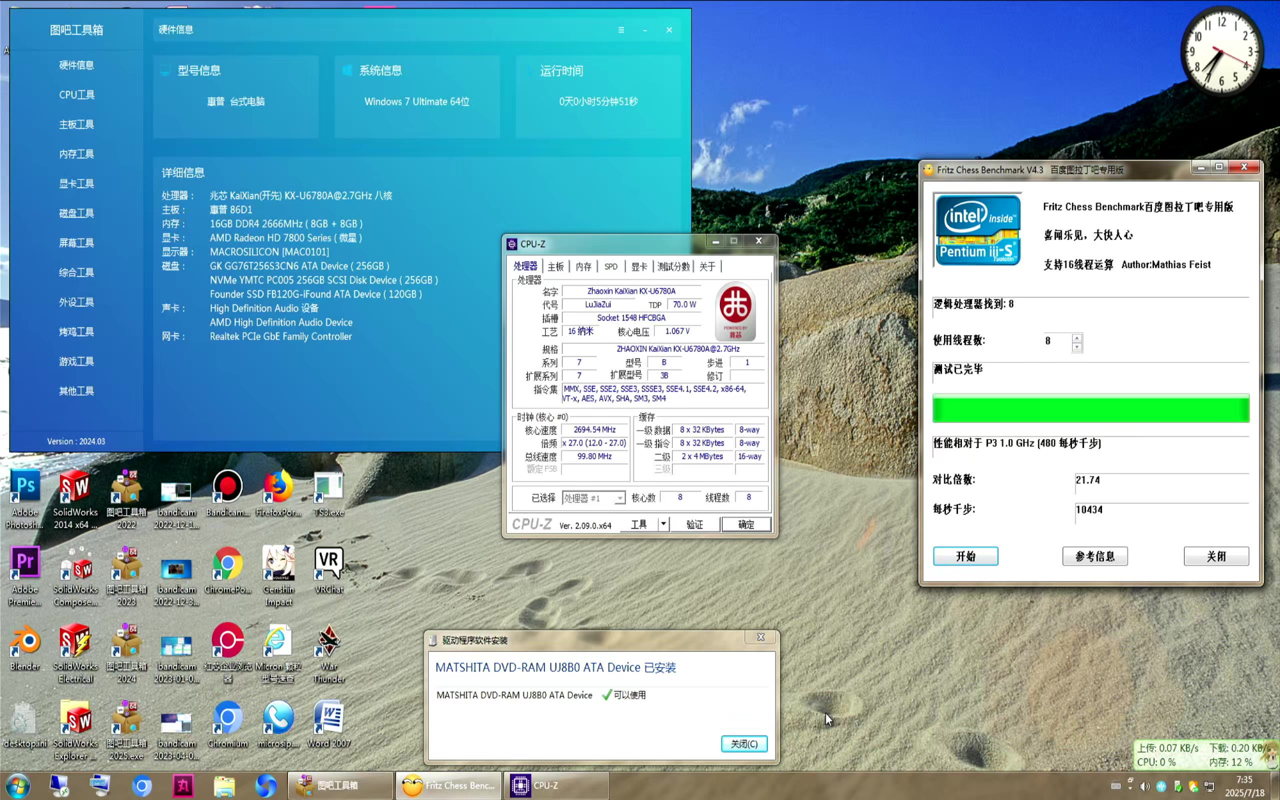The image size is (1280, 800).
Task: Click the volume icon in system tray
Action: point(1145,786)
